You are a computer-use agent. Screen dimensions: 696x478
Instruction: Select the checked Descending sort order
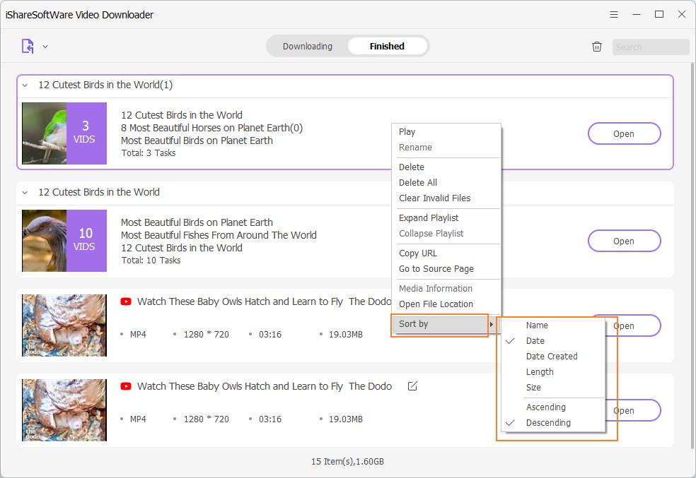coord(554,423)
